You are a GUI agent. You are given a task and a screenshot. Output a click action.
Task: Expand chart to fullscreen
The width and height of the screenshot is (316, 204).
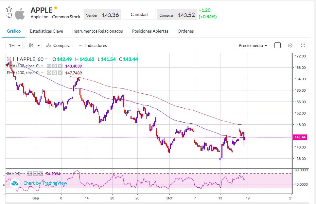coord(303,45)
